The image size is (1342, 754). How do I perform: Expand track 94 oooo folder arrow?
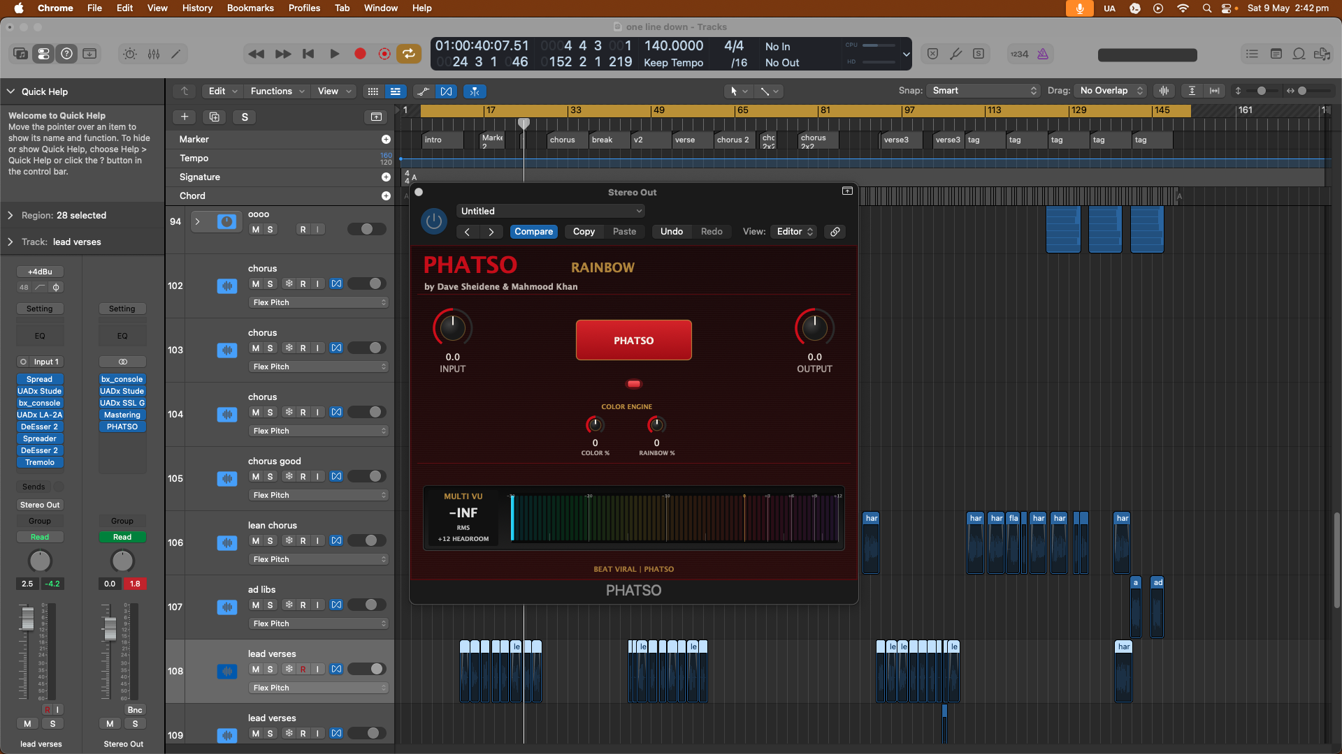198,222
